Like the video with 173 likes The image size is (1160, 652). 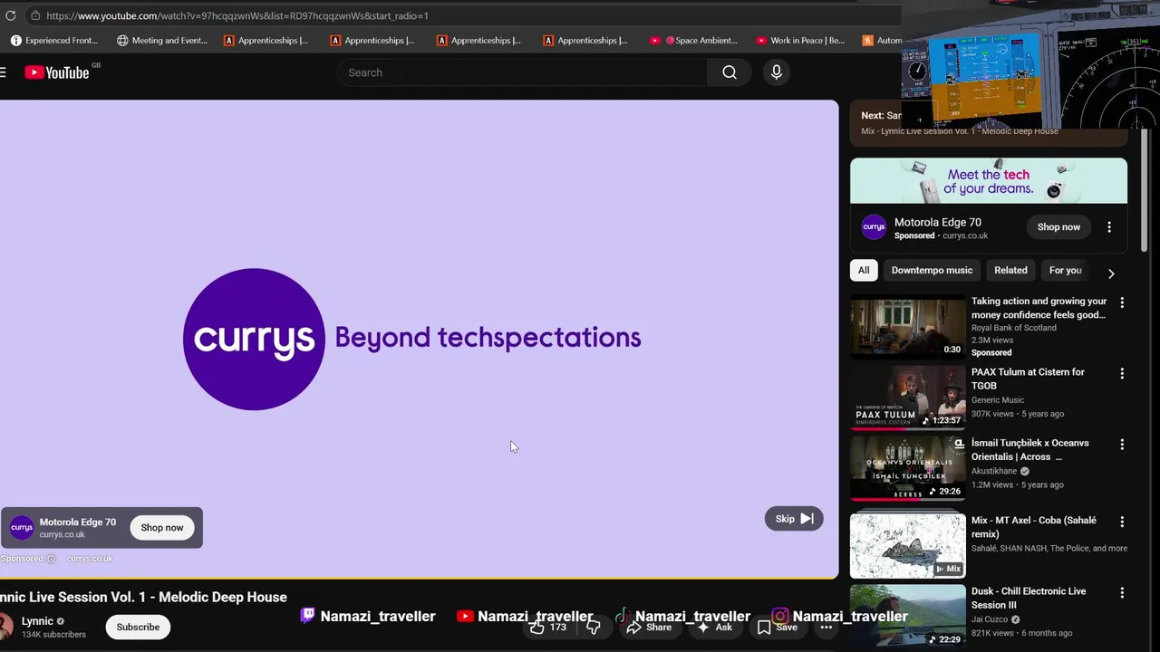tap(547, 627)
